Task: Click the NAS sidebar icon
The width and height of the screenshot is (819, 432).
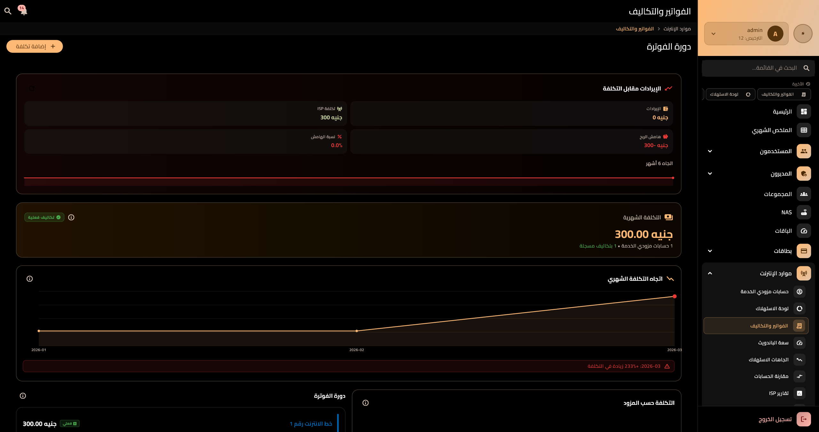Action: point(804,212)
